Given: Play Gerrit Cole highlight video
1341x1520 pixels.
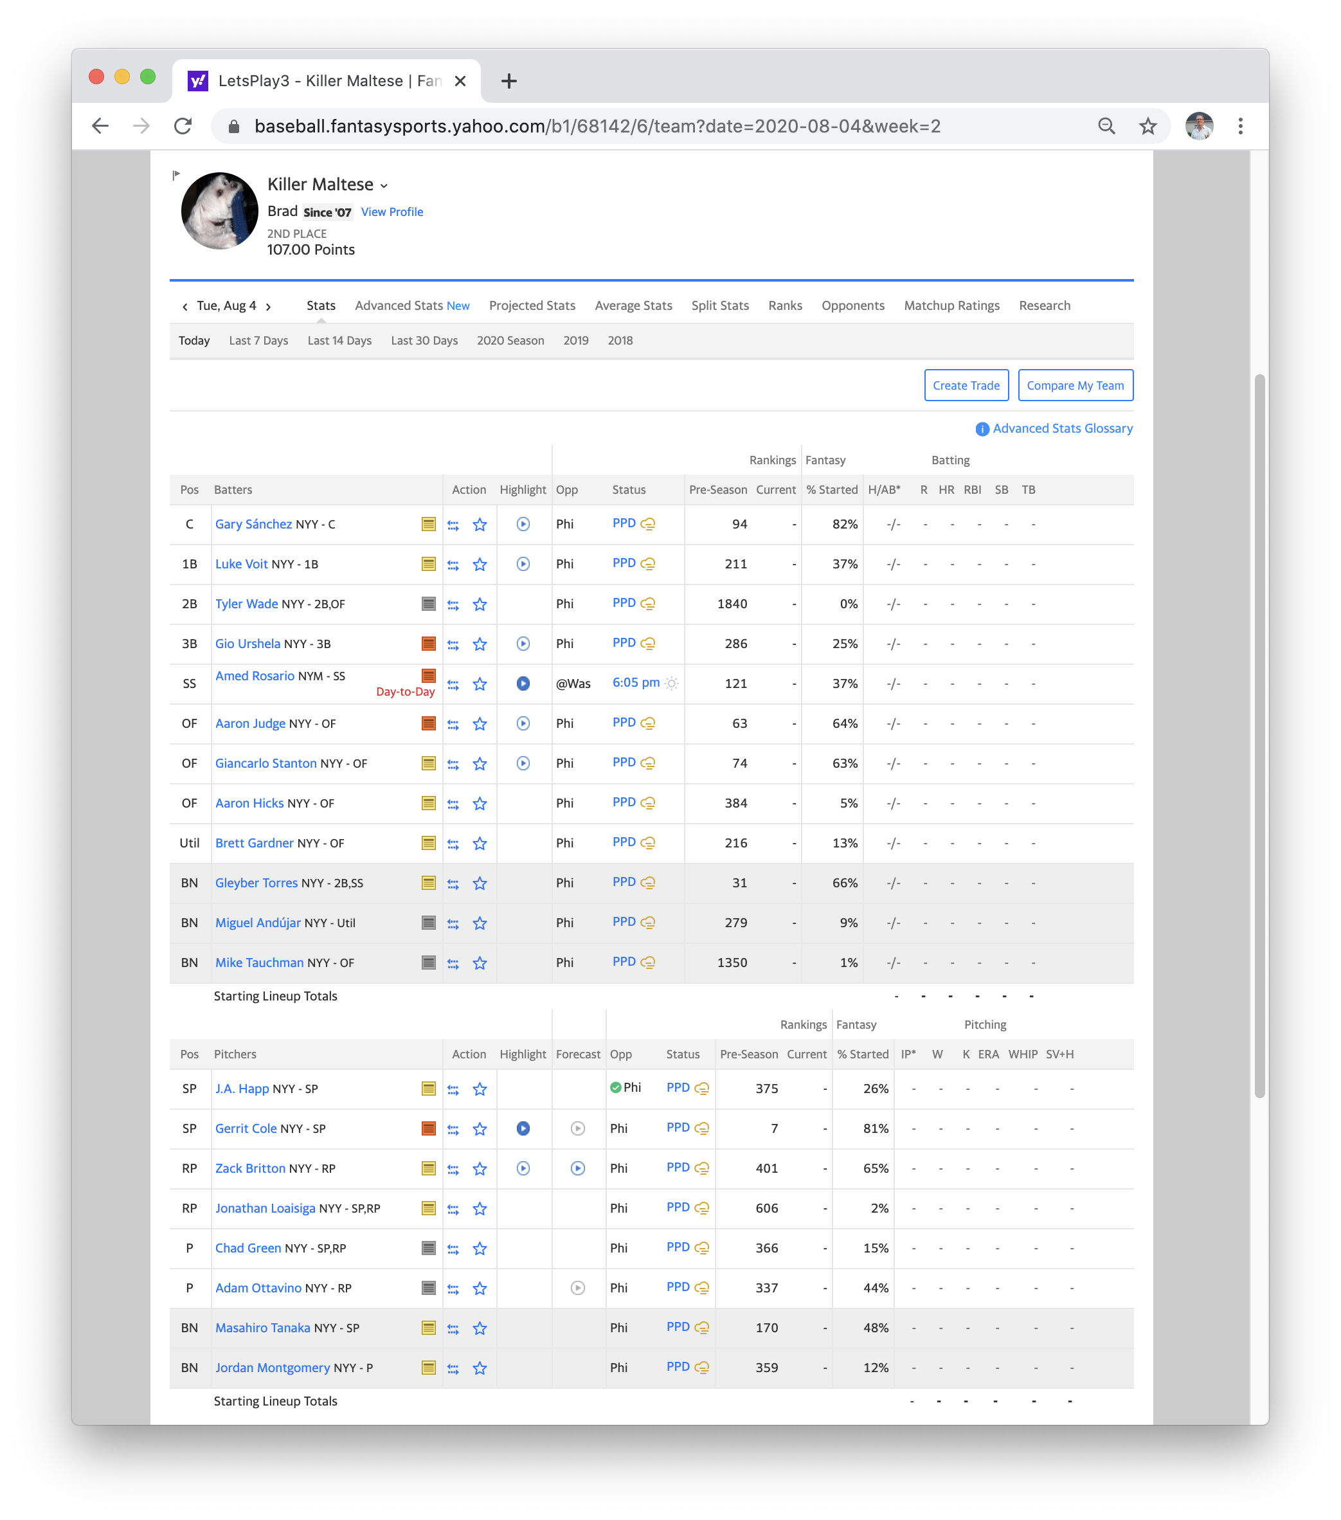Looking at the screenshot, I should tap(523, 1129).
